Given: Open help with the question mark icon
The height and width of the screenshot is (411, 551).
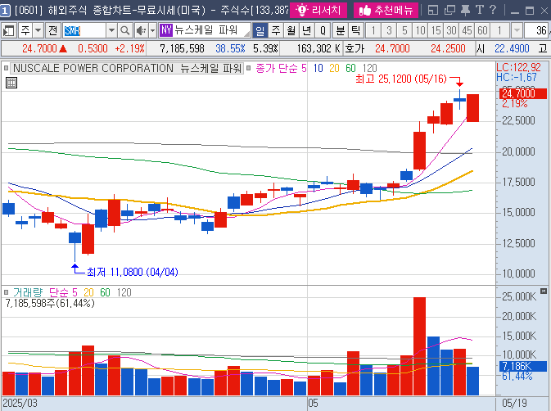Looking at the screenshot, I should (x=493, y=10).
